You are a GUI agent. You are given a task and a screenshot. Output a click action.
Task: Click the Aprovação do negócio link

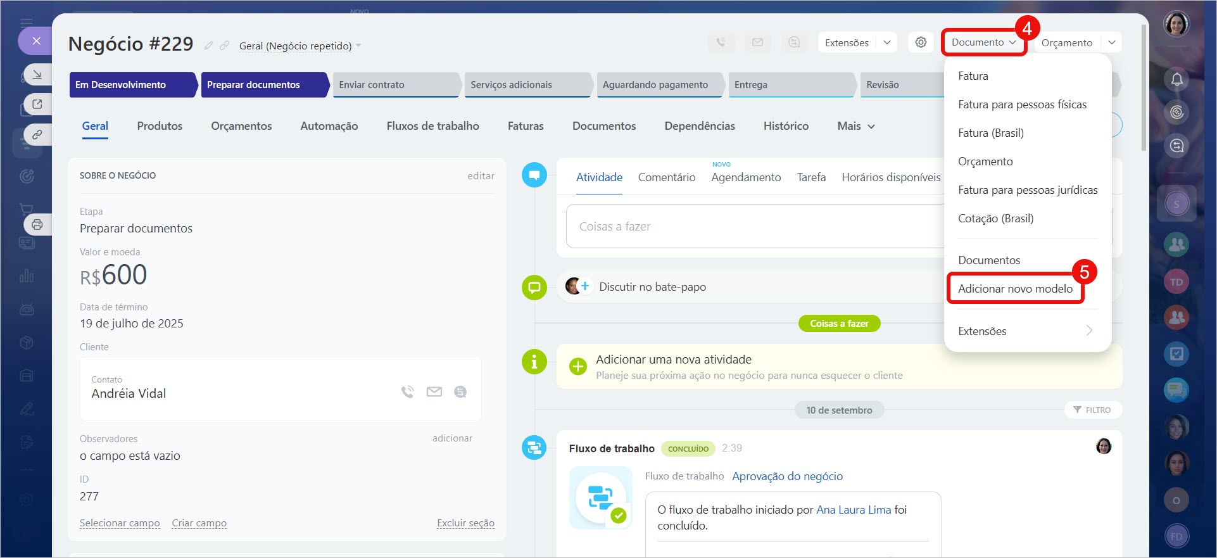[x=787, y=476]
